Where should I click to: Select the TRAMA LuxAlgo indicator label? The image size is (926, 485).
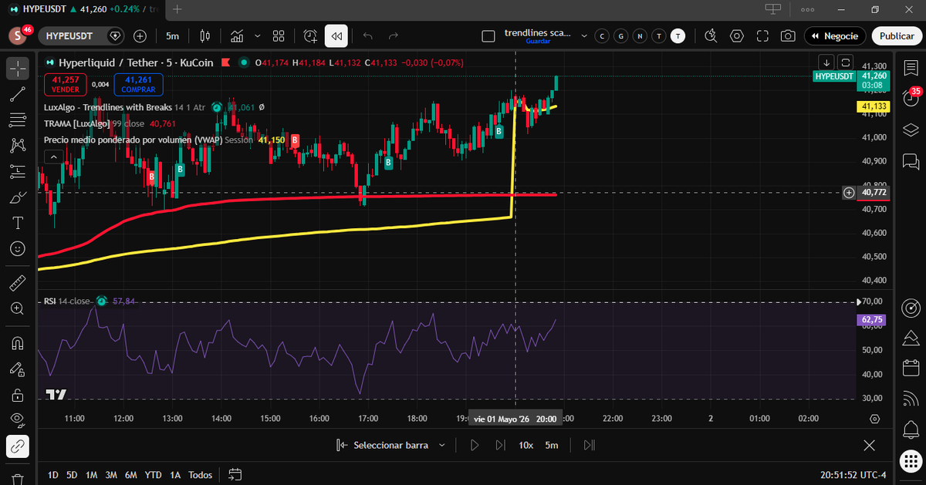pyautogui.click(x=76, y=123)
